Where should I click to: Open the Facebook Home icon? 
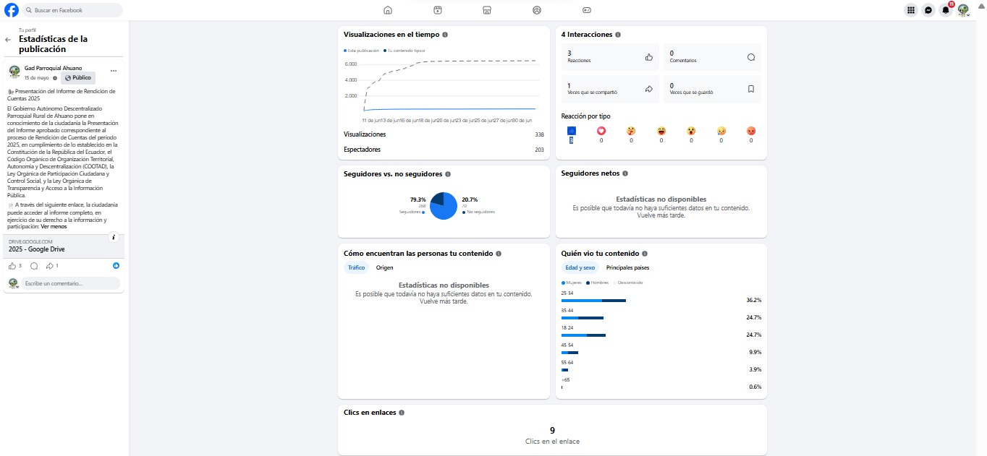tap(388, 10)
